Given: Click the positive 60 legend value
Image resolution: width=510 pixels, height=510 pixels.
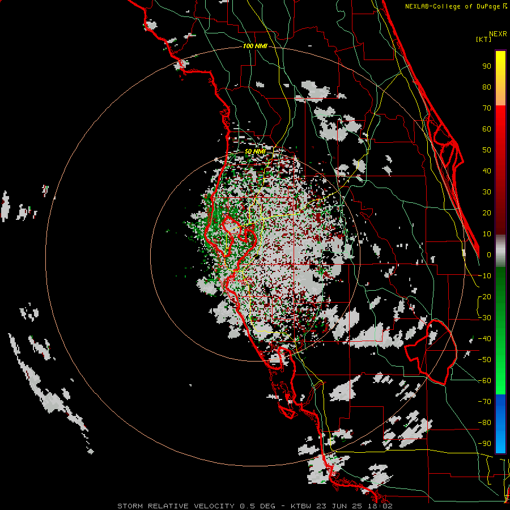Looking at the screenshot, I should (487, 129).
